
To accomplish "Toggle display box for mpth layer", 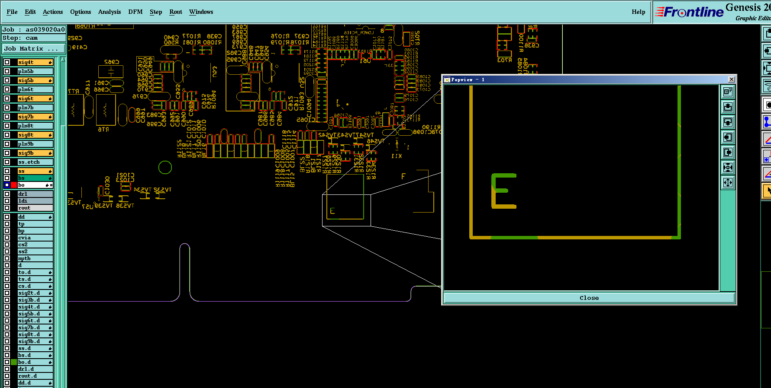I will [7, 258].
